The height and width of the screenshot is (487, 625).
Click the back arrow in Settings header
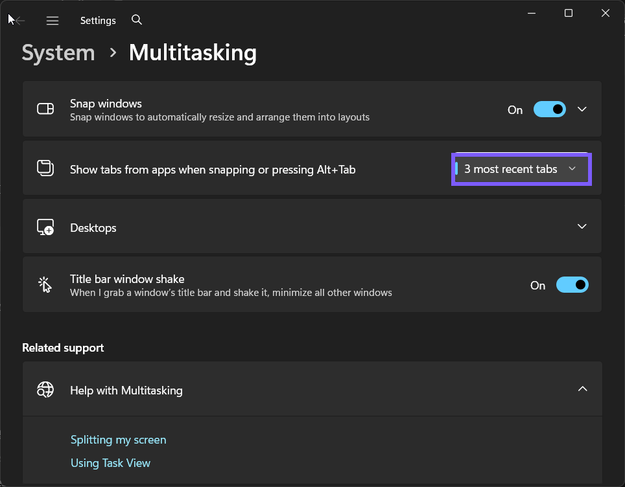click(x=19, y=20)
